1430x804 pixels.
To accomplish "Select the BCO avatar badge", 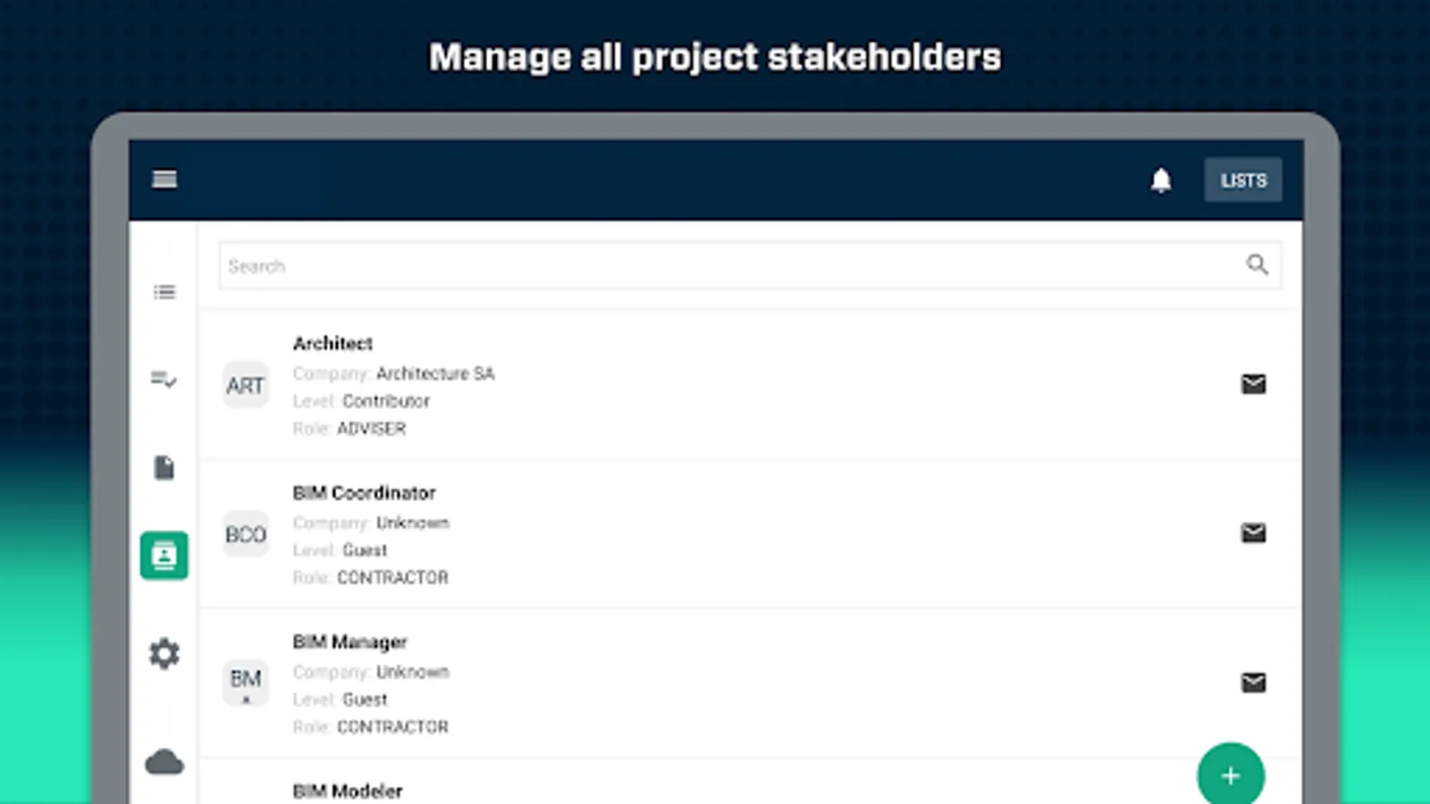I will (246, 534).
